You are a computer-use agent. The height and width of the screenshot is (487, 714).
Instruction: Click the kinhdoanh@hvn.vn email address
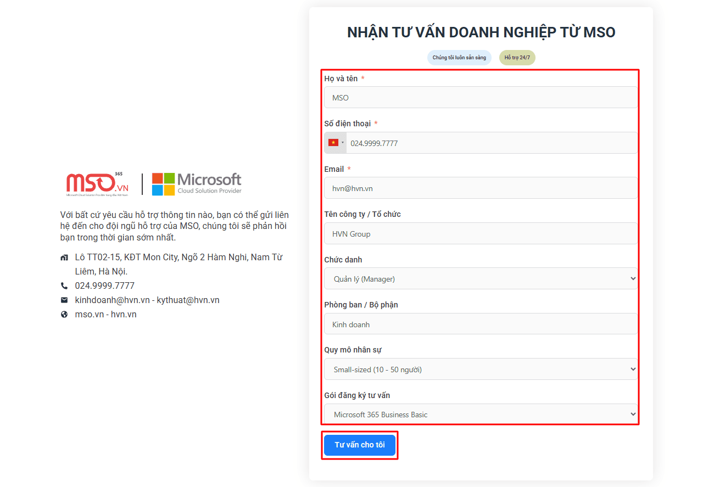[x=113, y=300]
